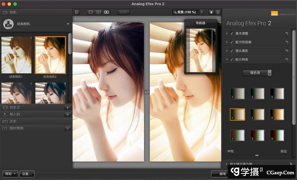The image size is (297, 180).
Task: Switch to split preview view icon
Action: click(x=98, y=12)
